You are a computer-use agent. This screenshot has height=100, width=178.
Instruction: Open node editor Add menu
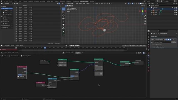pyautogui.click(x=13, y=53)
